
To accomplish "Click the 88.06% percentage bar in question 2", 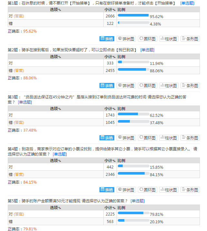I will (133, 69).
